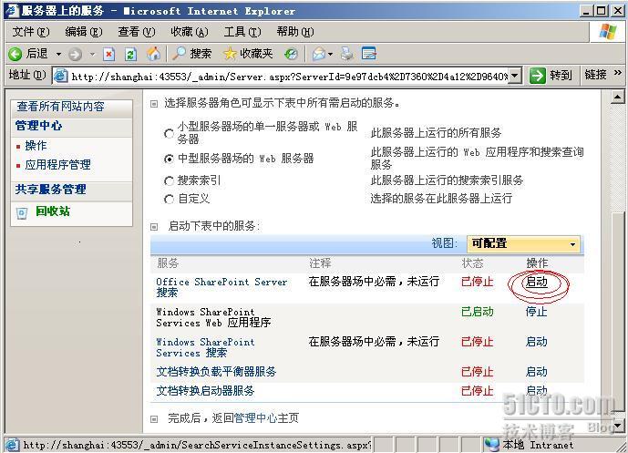Image resolution: width=628 pixels, height=453 pixels.
Task: Click the vertical scrollbar thumb
Action: pos(618,313)
